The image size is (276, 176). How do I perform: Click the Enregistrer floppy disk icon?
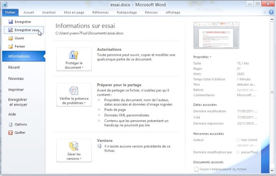pyautogui.click(x=10, y=22)
